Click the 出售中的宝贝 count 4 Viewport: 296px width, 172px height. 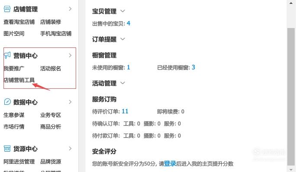click(129, 23)
